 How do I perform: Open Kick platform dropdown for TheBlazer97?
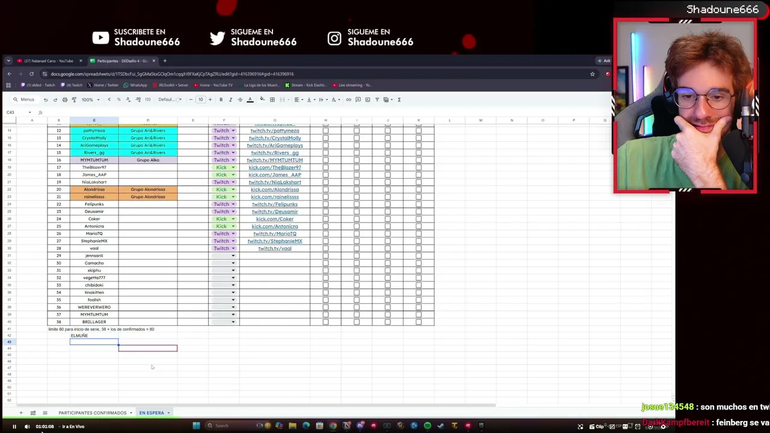click(233, 167)
